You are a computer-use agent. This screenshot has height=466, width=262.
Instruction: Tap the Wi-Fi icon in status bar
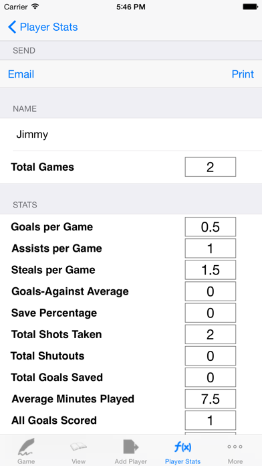(x=35, y=7)
